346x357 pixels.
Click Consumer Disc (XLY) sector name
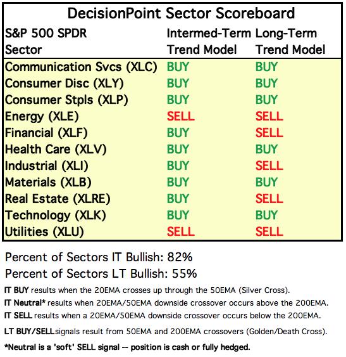[65, 84]
